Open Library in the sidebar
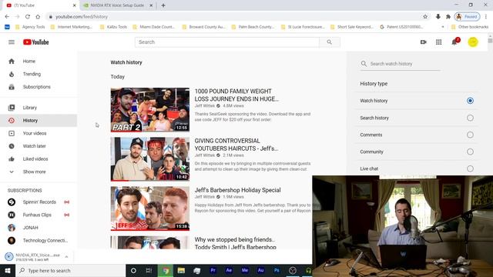 (39, 108)
